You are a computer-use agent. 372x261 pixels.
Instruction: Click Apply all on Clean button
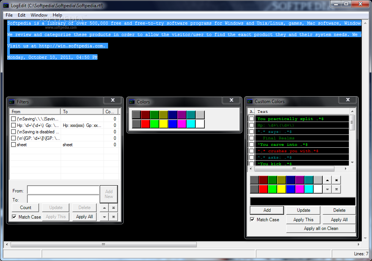(x=321, y=228)
